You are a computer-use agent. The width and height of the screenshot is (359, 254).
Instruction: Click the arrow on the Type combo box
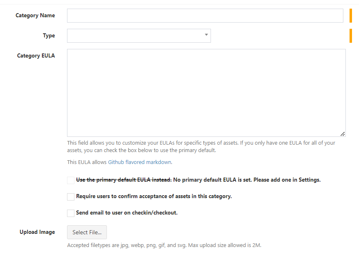pyautogui.click(x=206, y=35)
